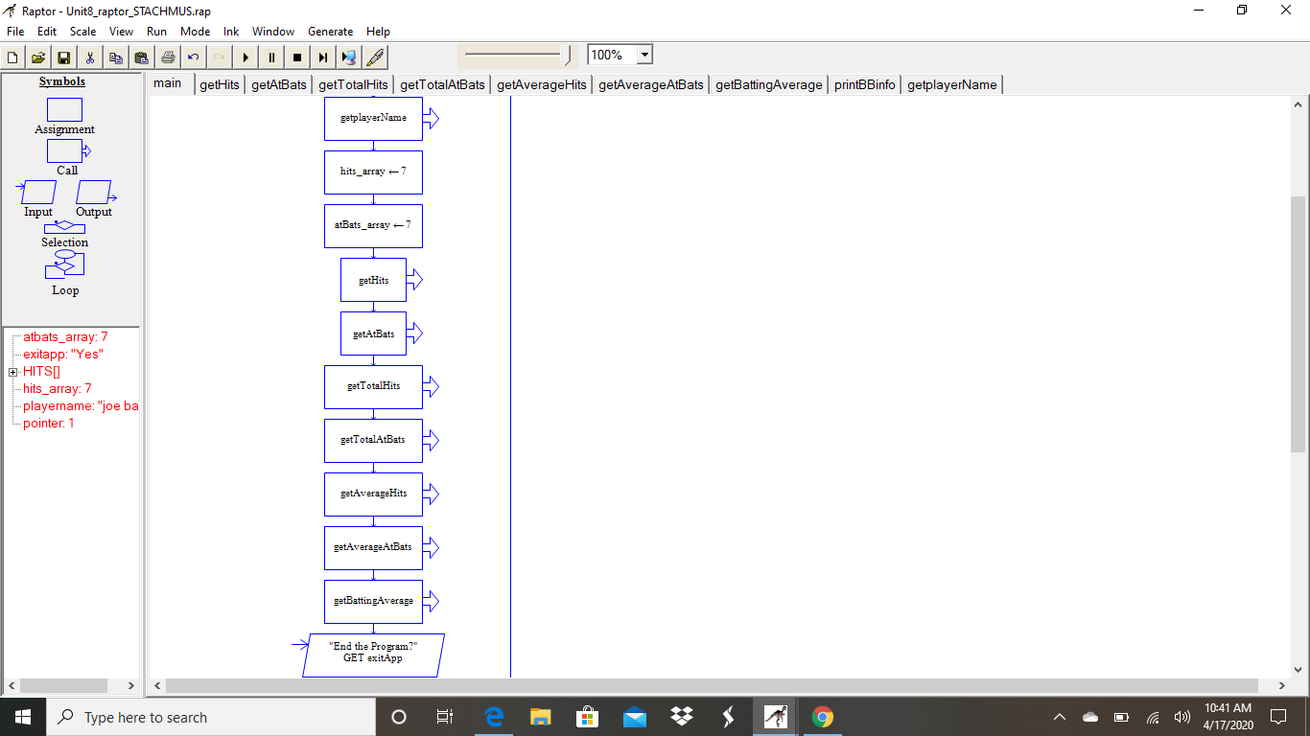Stop the flowchart execution
The width and height of the screenshot is (1310, 736).
297,55
